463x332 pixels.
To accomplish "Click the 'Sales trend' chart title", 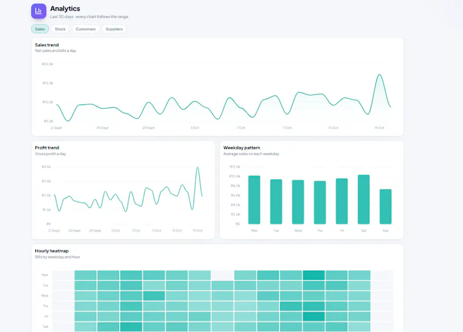I will pyautogui.click(x=47, y=45).
